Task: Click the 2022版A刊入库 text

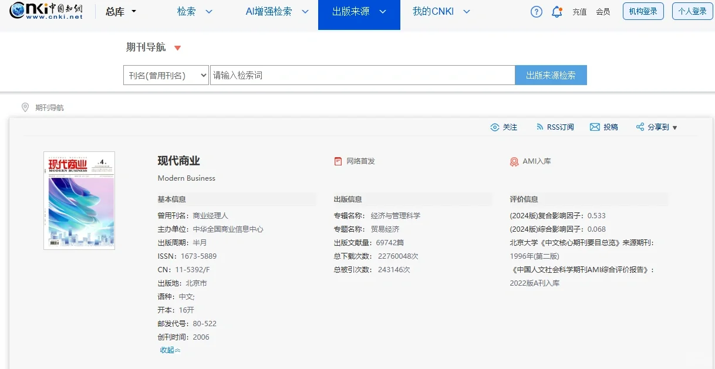Action: (x=535, y=283)
